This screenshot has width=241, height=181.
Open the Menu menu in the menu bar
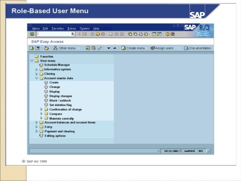36,28
